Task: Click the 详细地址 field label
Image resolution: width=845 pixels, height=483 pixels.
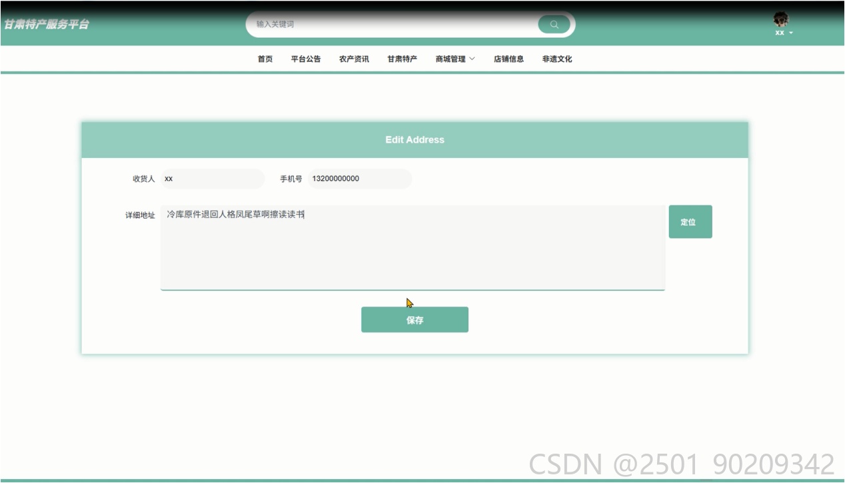Action: pyautogui.click(x=140, y=215)
